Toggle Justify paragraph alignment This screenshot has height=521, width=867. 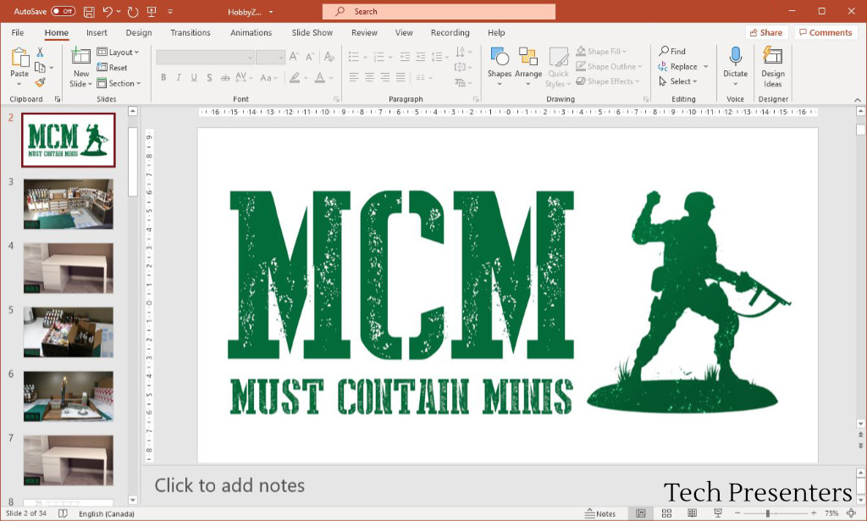pos(400,77)
